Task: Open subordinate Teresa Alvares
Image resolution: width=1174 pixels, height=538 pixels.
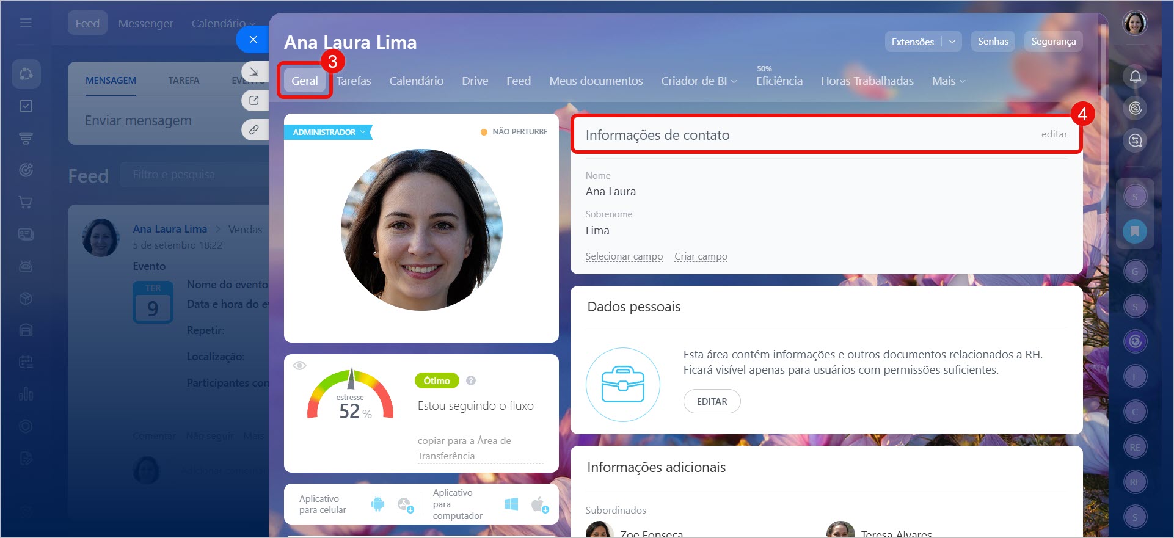Action: pyautogui.click(x=896, y=534)
